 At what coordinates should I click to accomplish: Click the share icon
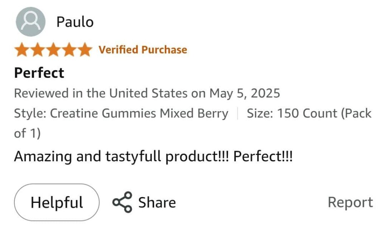coord(122,202)
